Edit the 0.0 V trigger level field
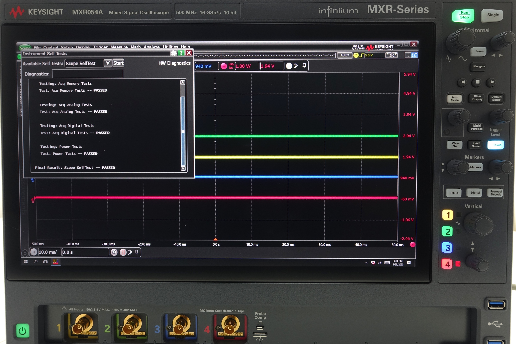This screenshot has width=516, height=344. 375,55
